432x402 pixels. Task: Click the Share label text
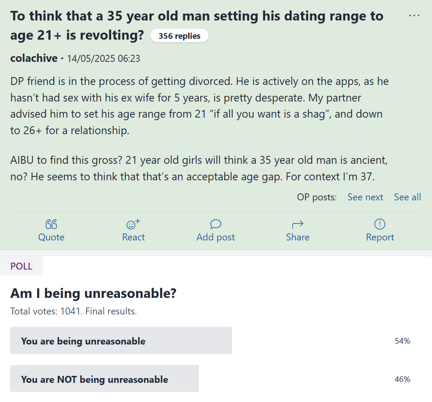[x=298, y=237]
